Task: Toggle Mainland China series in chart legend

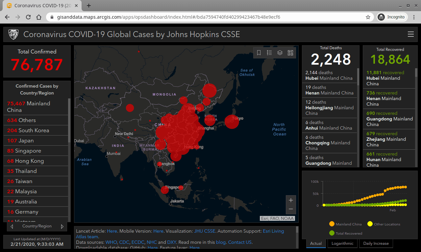Action: (345, 224)
